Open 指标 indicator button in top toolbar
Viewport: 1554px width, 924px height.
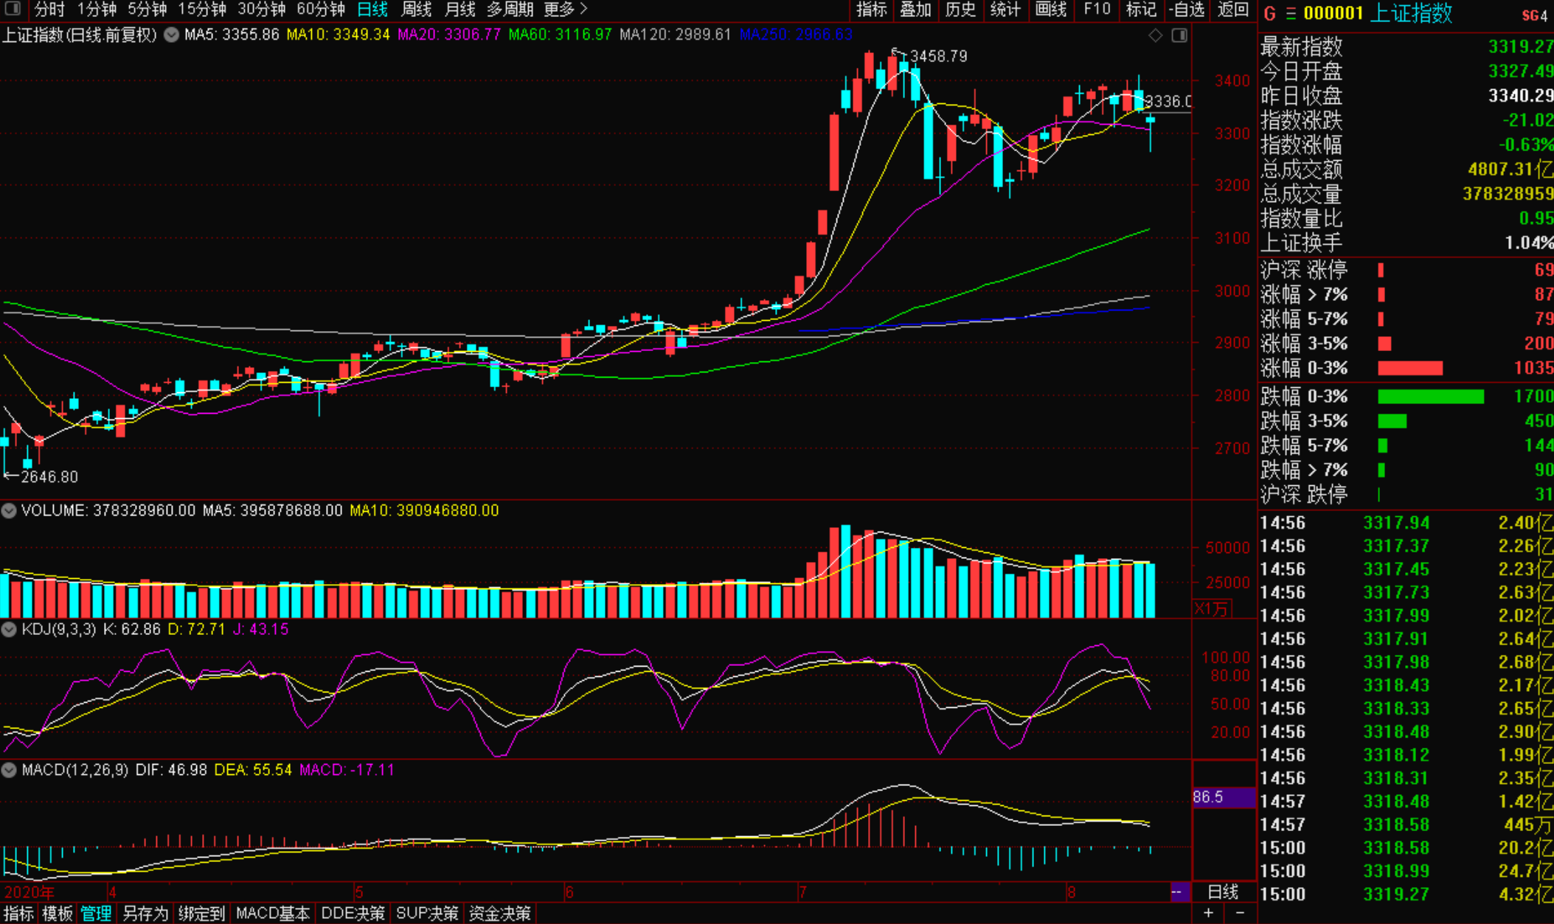871,10
